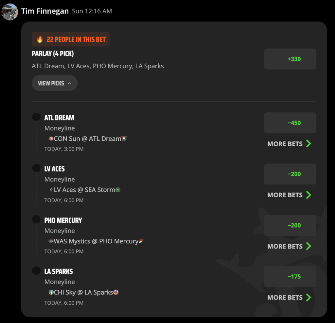Select the LV Aces pick circle
Image resolution: width=335 pixels, height=323 pixels.
tap(36, 168)
